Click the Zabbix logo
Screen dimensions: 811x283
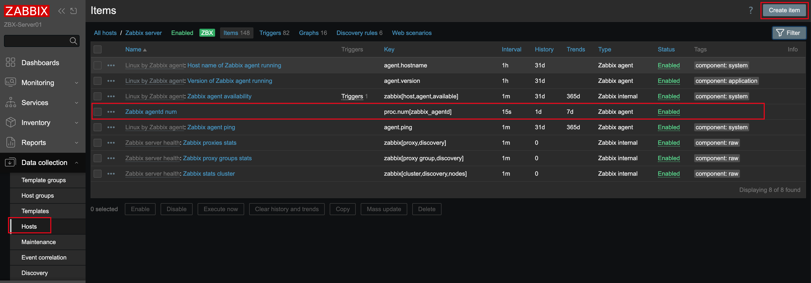pos(27,11)
